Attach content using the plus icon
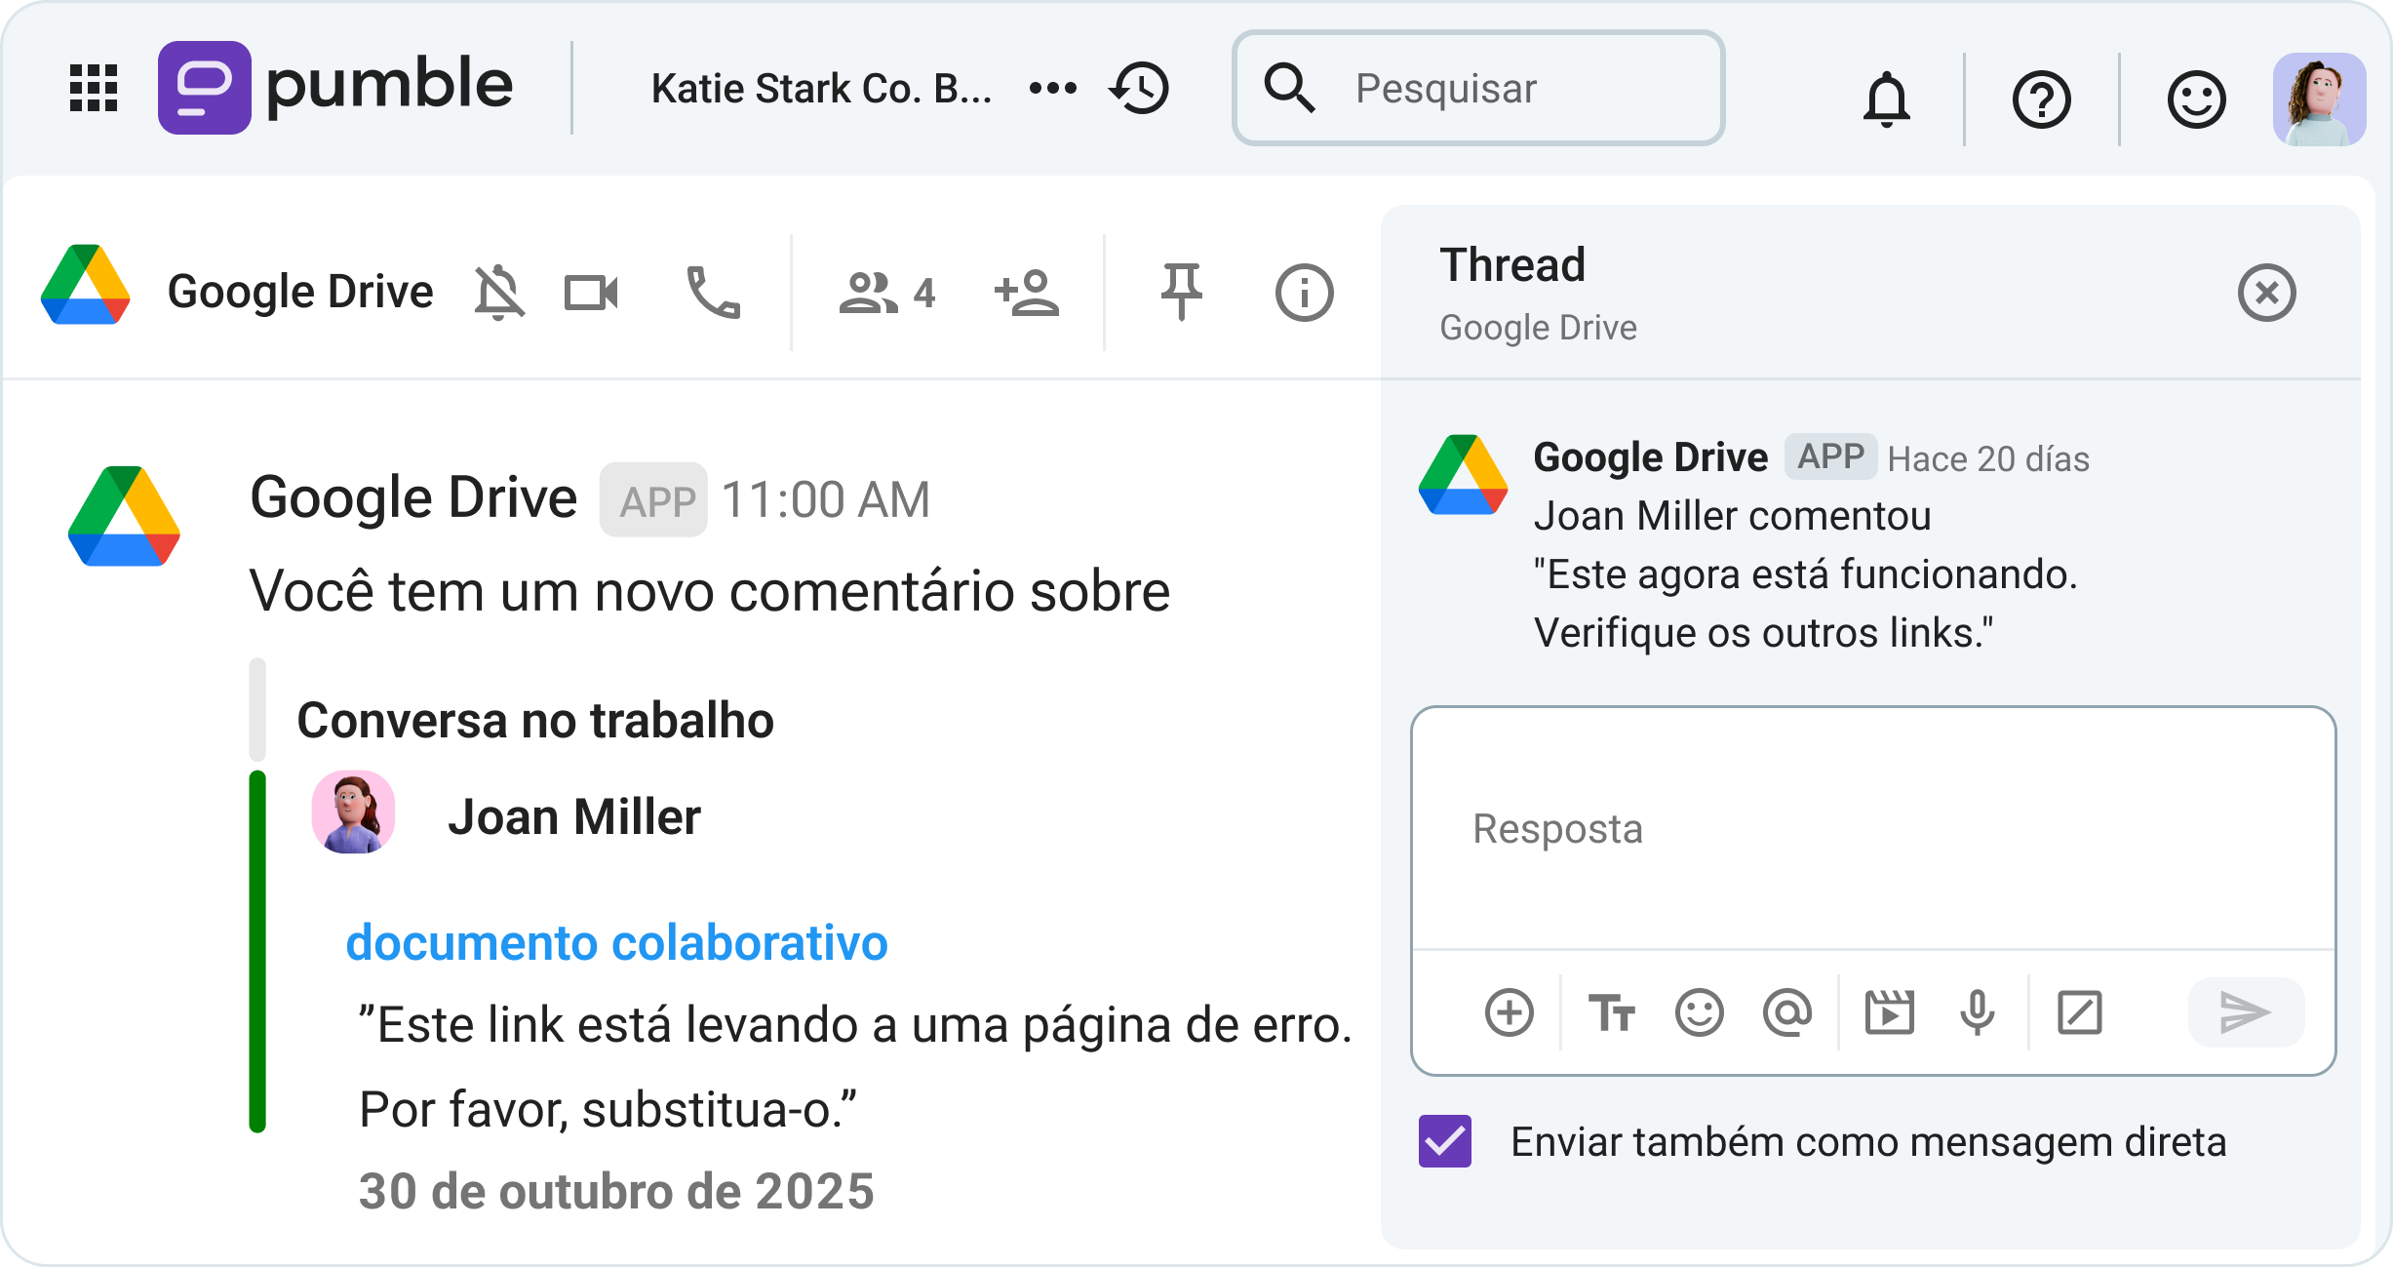This screenshot has height=1267, width=2393. pos(1509,1012)
